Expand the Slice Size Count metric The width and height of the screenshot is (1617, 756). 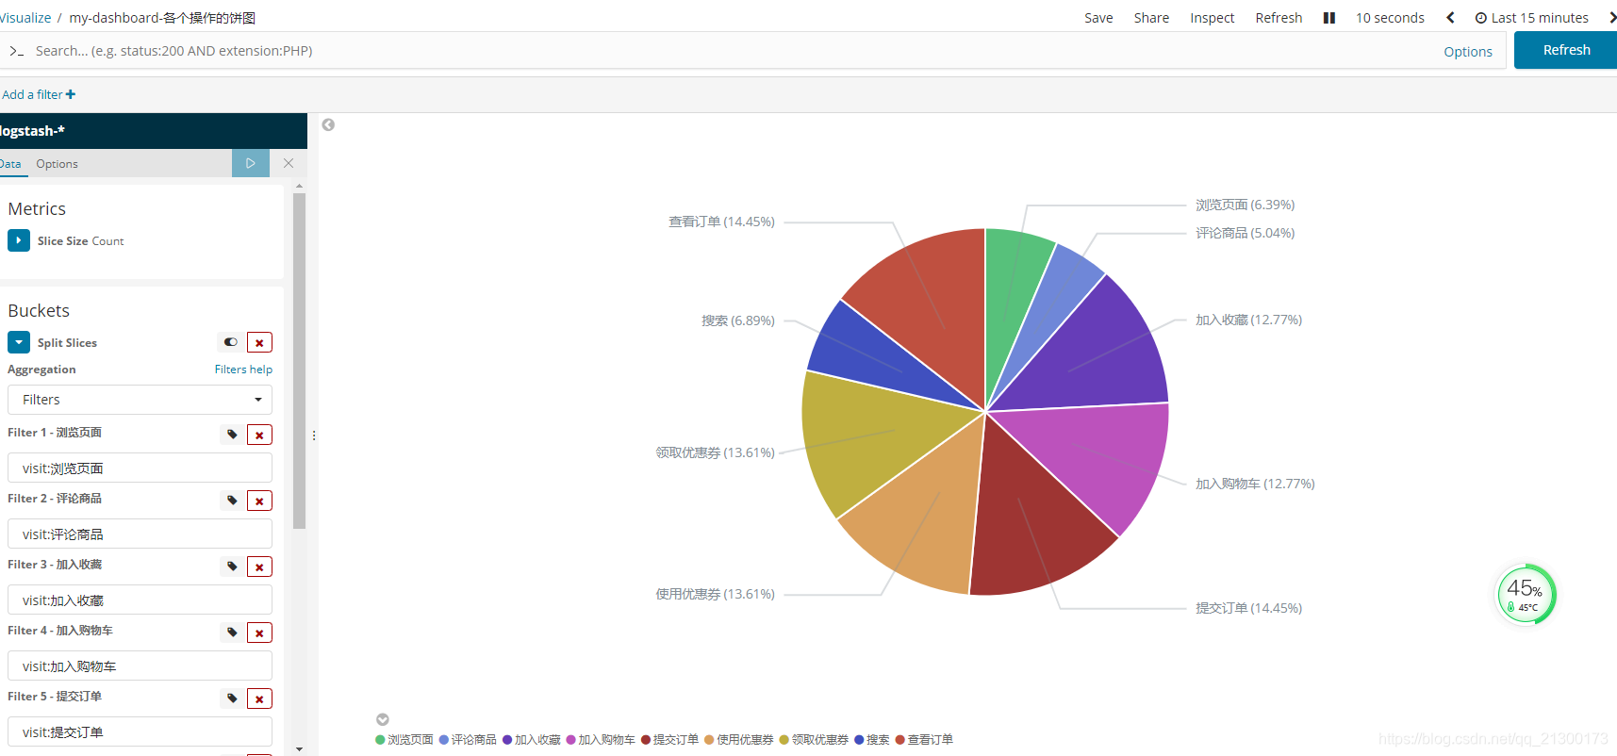[19, 240]
